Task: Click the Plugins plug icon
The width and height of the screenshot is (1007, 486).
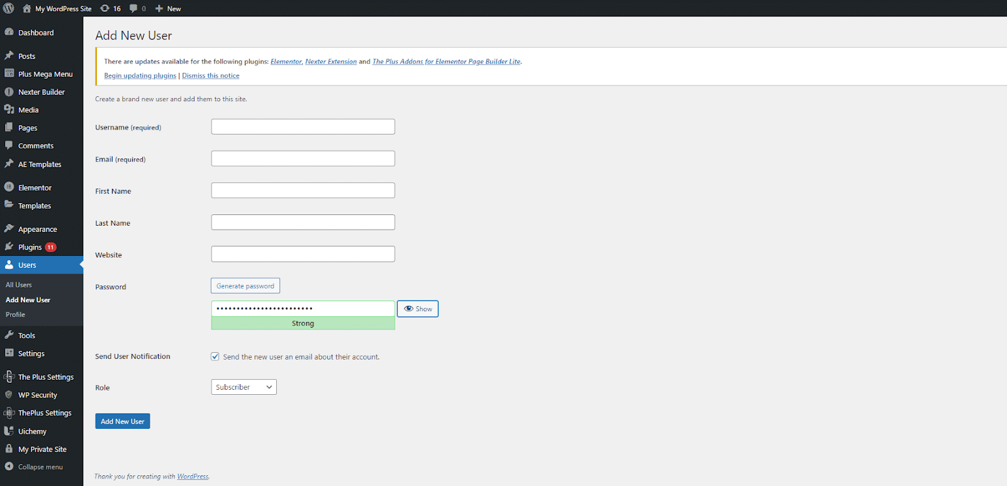Action: tap(9, 247)
